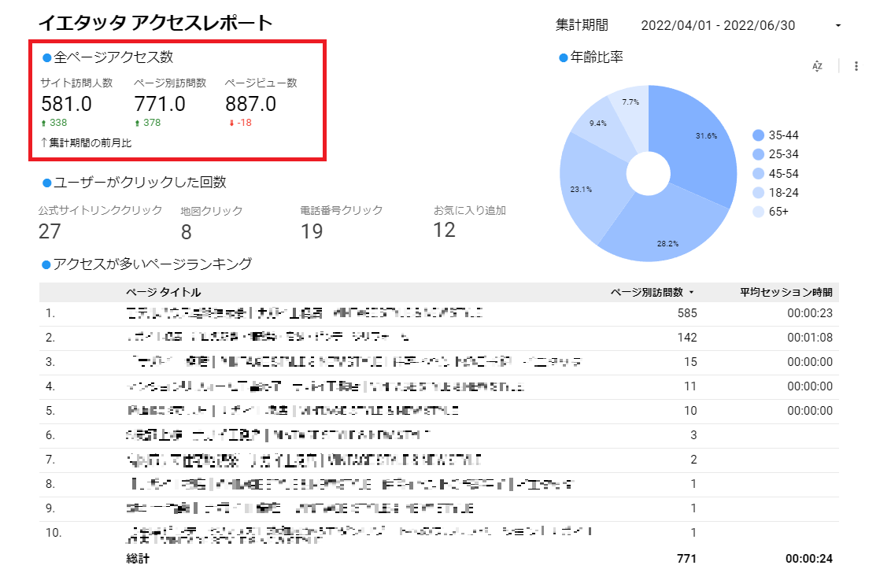Screen dimensions: 880x569
Task: Click the sort arrow in ページ別訪問数 header
Action: (x=691, y=293)
